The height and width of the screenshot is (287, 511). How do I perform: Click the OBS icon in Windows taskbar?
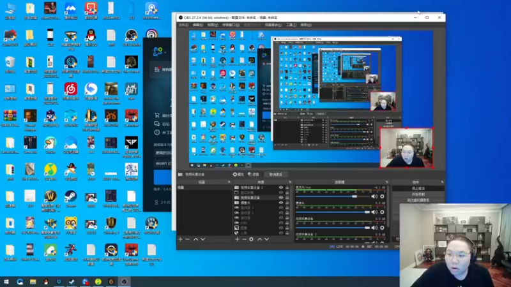[124, 282]
